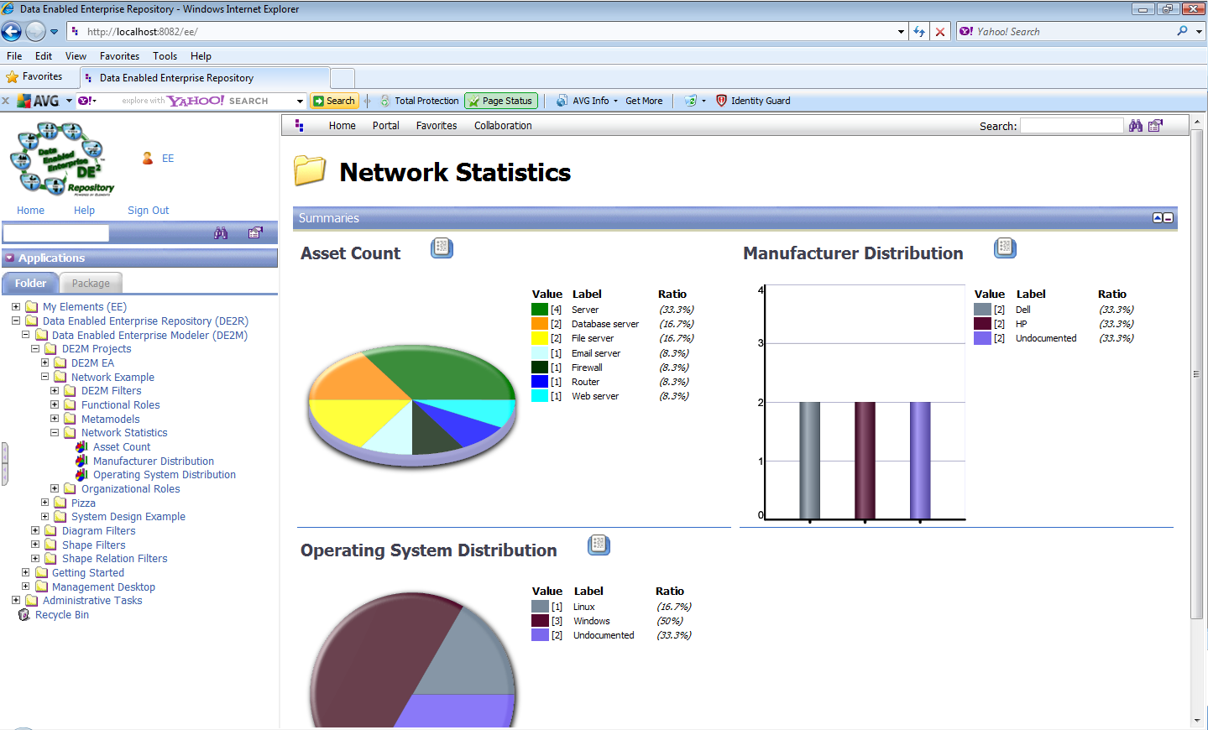Viewport: 1208px width, 730px height.
Task: Click the Help link under logo
Action: coord(84,211)
